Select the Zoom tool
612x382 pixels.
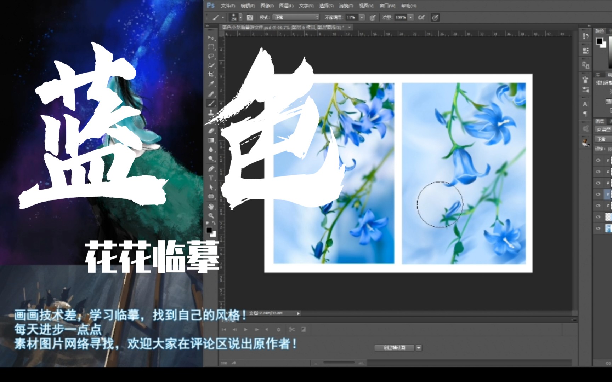tap(211, 216)
